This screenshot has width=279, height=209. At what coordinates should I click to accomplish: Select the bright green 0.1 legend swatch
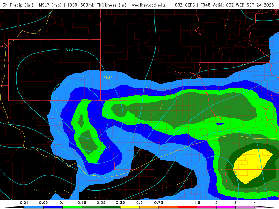72,207
